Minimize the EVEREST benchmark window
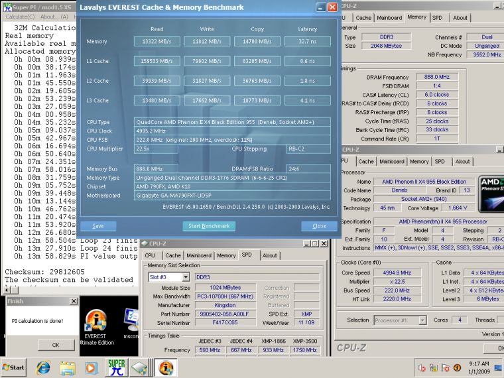 coord(321,7)
